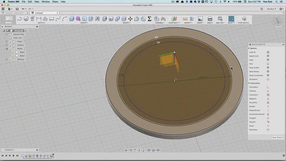Click the timeline Play button
The height and width of the screenshot is (161, 286).
point(13,156)
